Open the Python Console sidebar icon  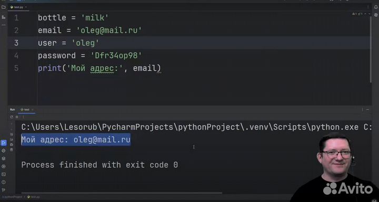click(3, 151)
